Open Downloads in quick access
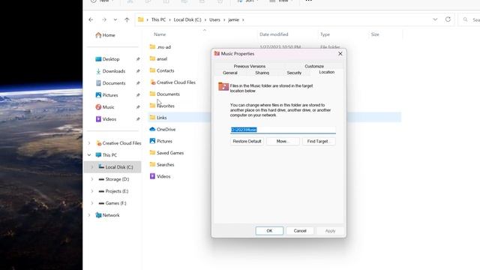 [110, 71]
